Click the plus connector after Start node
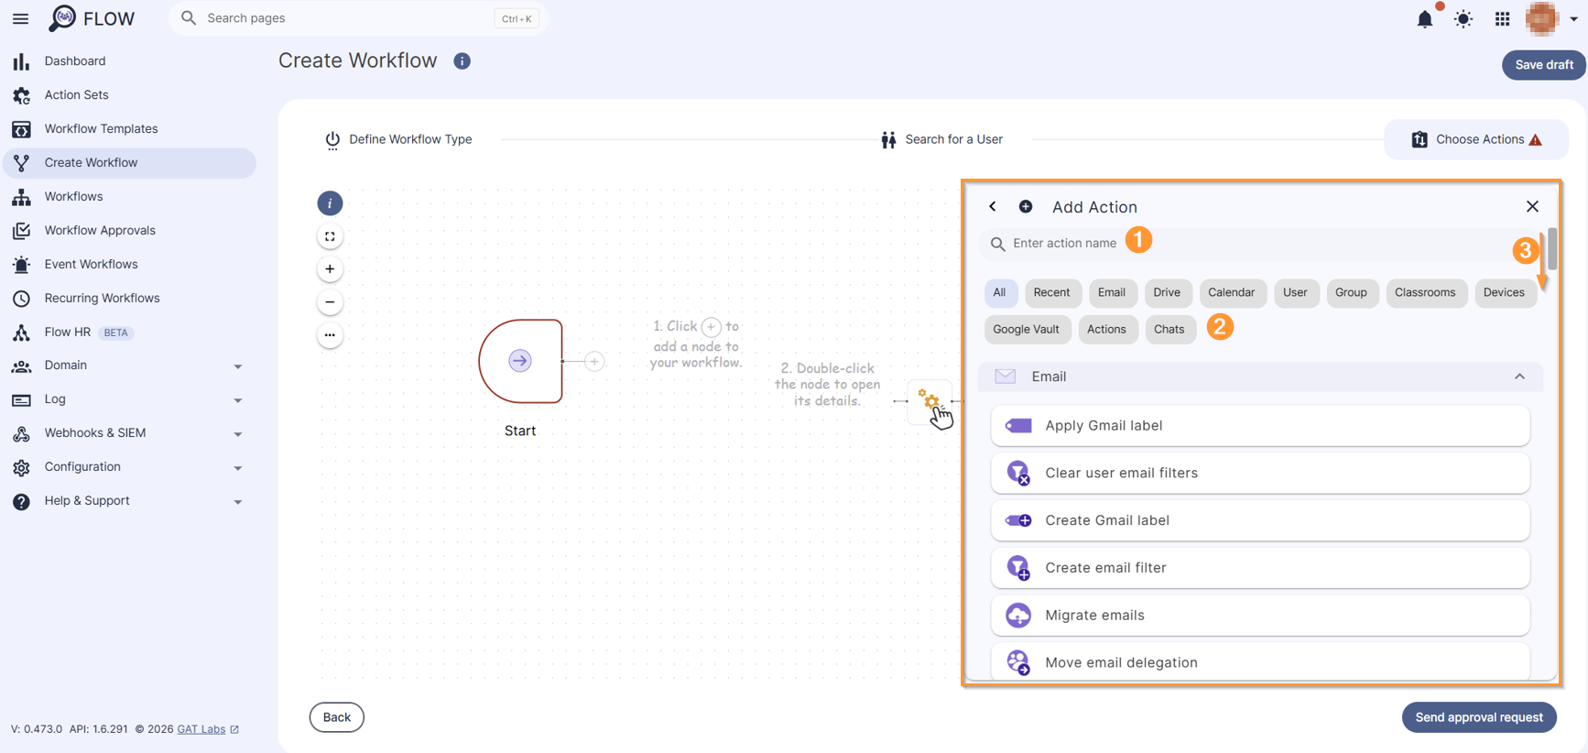 click(594, 361)
